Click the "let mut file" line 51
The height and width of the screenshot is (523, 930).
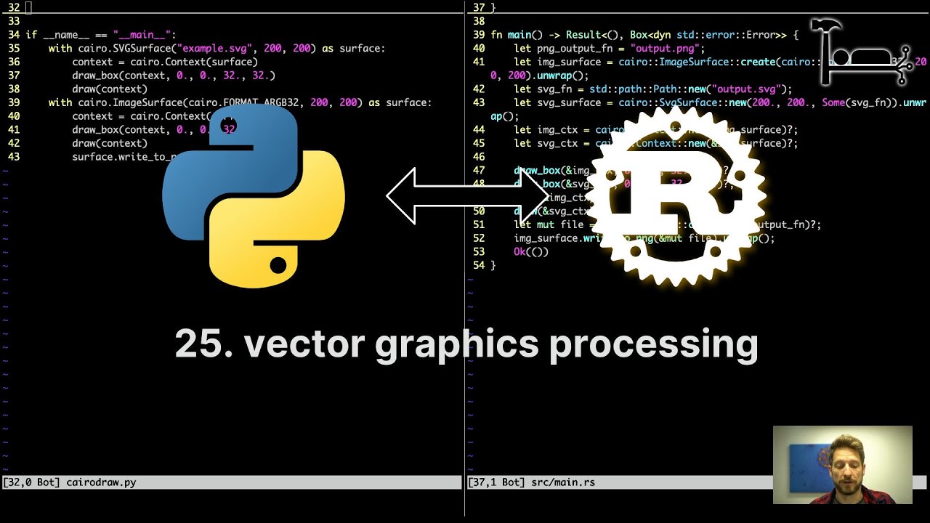pyautogui.click(x=668, y=224)
